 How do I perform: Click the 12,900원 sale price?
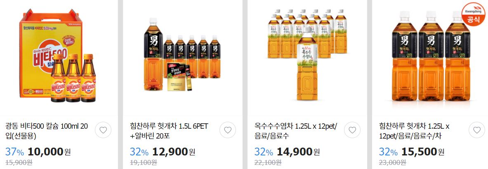pos(174,152)
